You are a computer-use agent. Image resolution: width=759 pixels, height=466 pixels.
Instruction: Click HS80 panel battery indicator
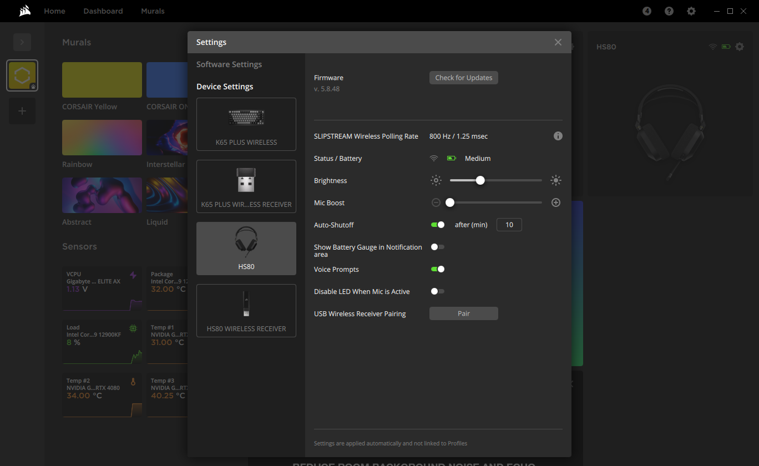(726, 47)
